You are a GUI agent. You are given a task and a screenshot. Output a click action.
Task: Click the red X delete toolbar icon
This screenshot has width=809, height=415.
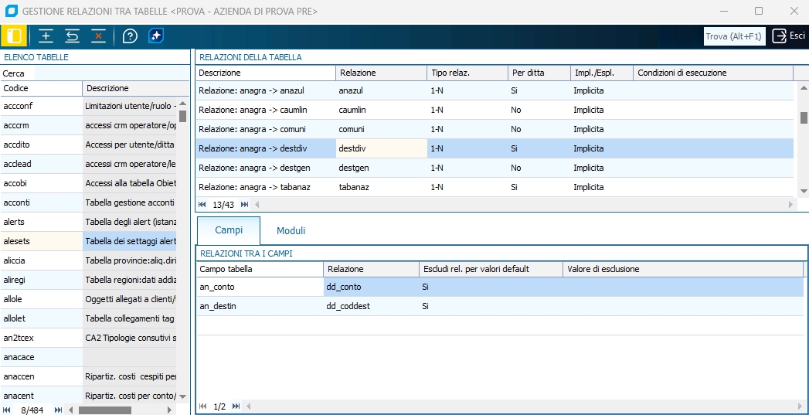[98, 36]
